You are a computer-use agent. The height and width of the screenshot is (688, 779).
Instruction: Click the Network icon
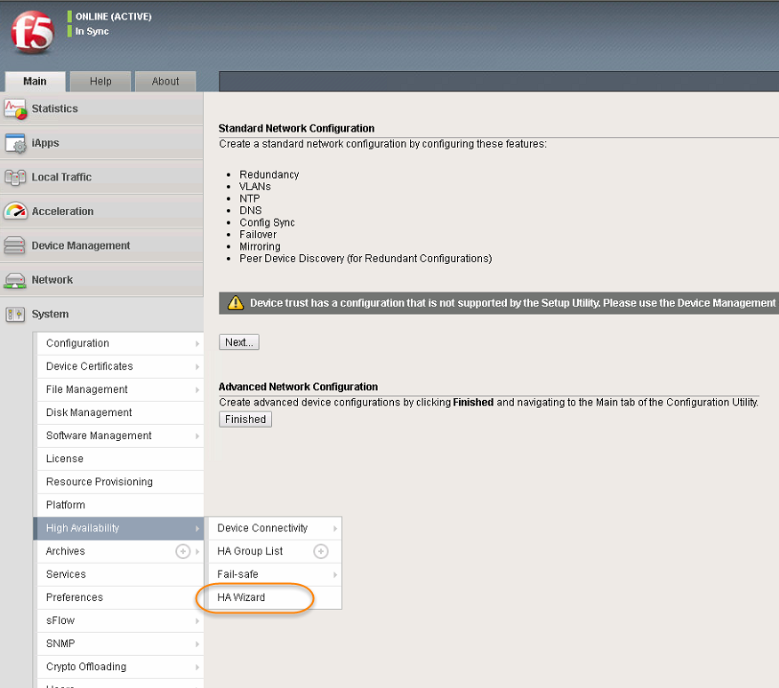click(x=15, y=280)
